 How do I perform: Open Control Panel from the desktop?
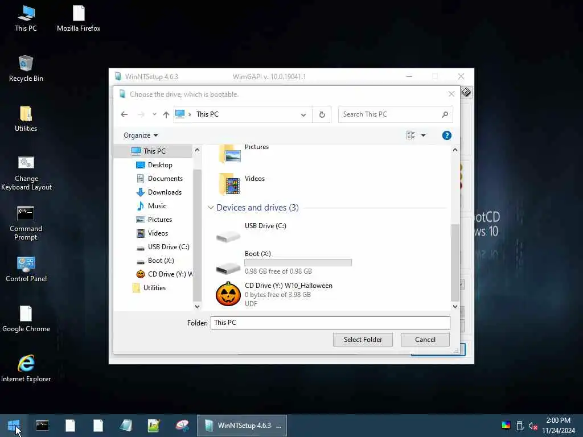click(x=26, y=269)
